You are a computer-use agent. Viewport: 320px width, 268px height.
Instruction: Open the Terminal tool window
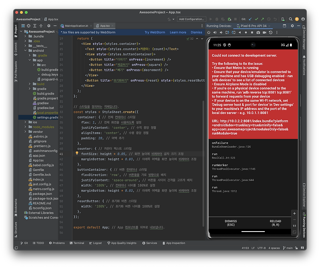click(77, 243)
